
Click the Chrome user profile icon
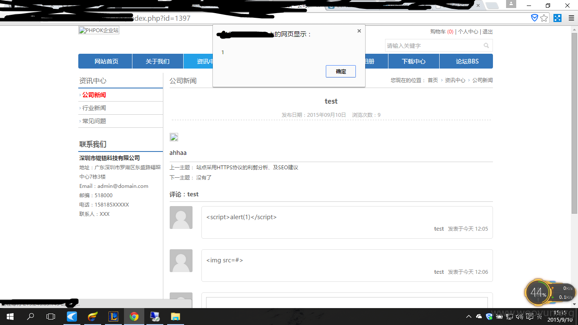(511, 4)
